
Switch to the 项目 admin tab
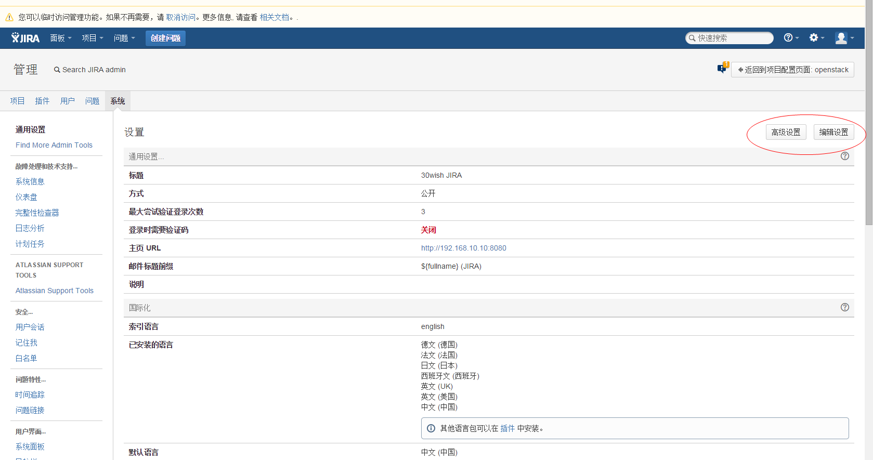[17, 101]
